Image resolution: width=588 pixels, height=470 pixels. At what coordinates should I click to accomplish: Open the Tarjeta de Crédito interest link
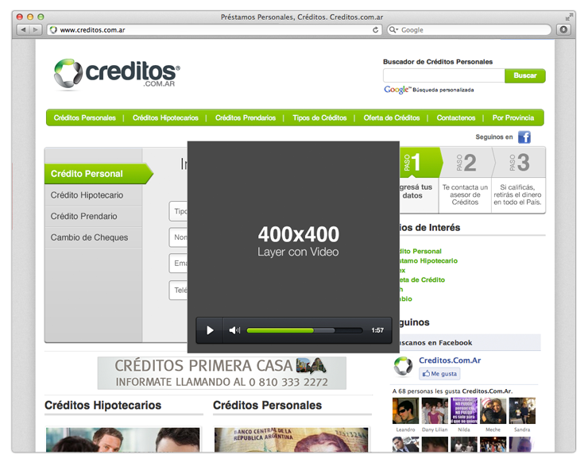coord(422,279)
